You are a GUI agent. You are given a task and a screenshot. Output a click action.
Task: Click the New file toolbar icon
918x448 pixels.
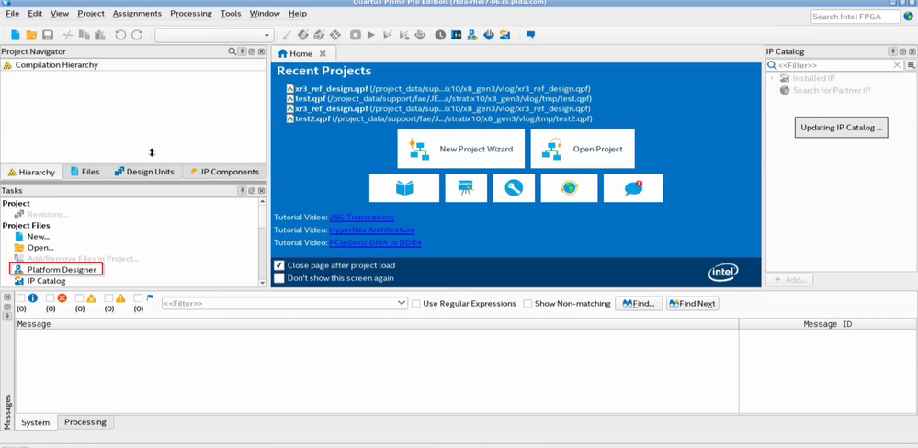click(x=15, y=35)
